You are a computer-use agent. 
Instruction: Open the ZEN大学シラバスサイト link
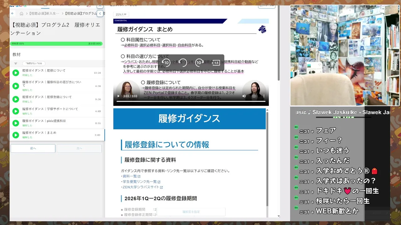click(143, 187)
